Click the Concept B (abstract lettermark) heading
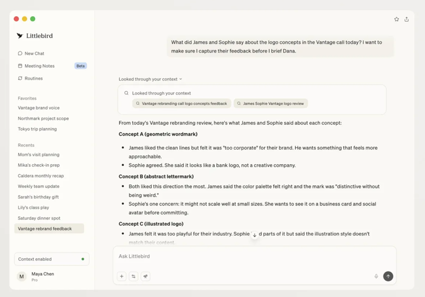The width and height of the screenshot is (425, 297). point(156,177)
